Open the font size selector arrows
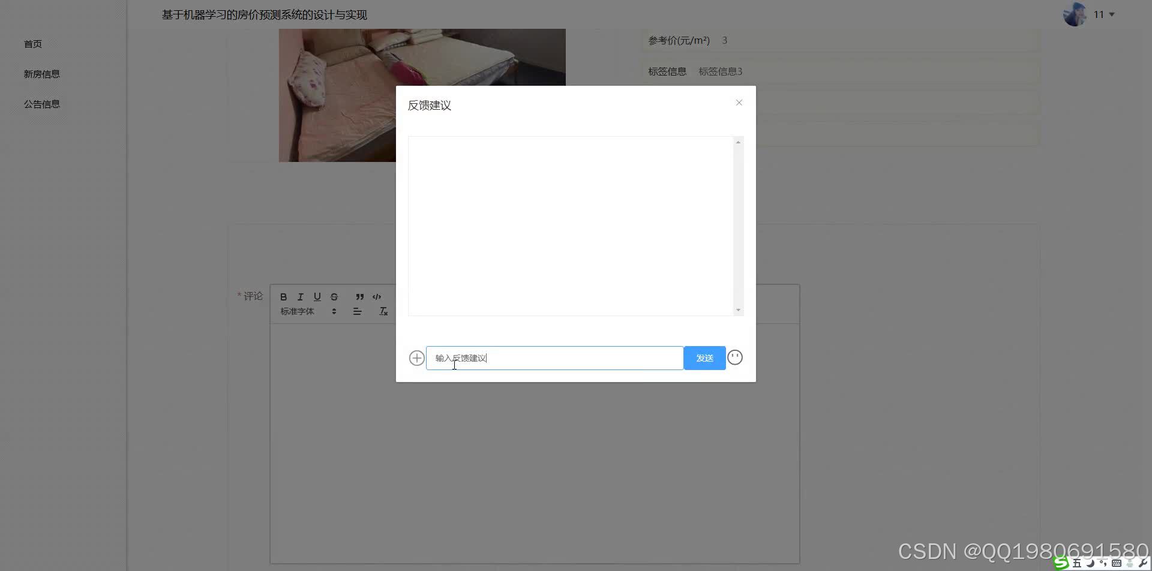The height and width of the screenshot is (571, 1152). pos(334,311)
